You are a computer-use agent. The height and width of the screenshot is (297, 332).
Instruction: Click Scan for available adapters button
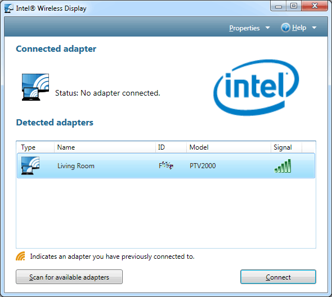(x=69, y=277)
